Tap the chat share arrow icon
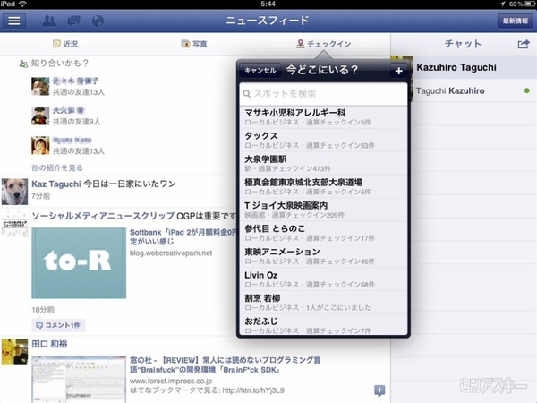The width and height of the screenshot is (537, 403). tap(524, 44)
